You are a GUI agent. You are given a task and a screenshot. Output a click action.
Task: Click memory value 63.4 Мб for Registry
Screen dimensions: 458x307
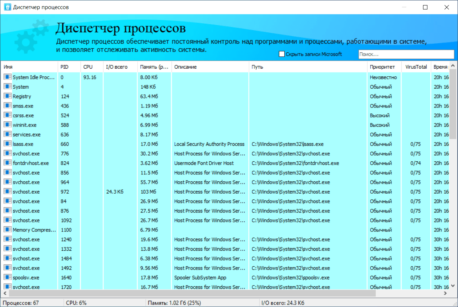149,97
